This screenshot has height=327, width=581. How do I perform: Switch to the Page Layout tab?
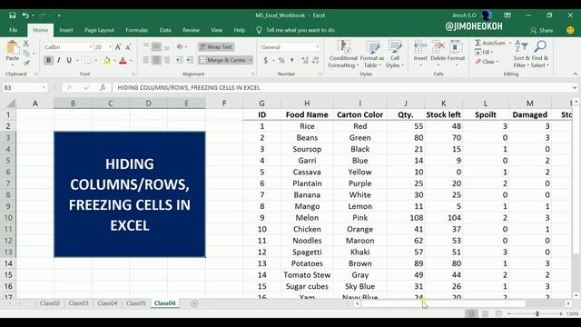[x=99, y=30]
